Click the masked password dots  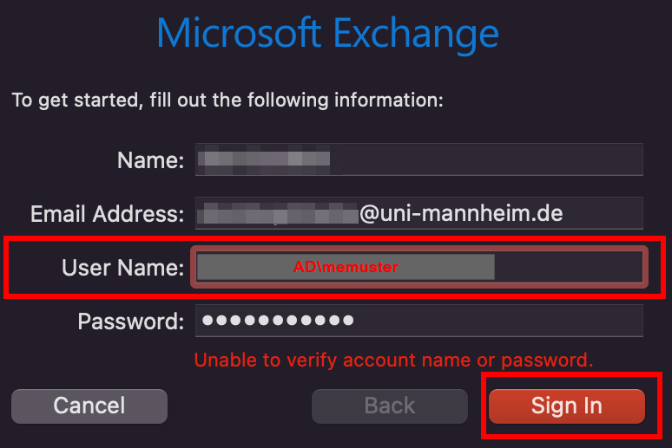point(276,321)
